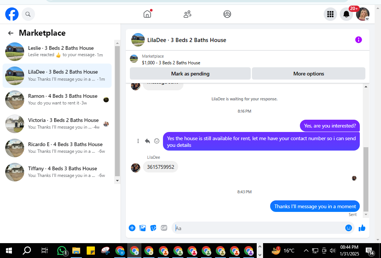Attach a photo using the image icon

click(143, 228)
